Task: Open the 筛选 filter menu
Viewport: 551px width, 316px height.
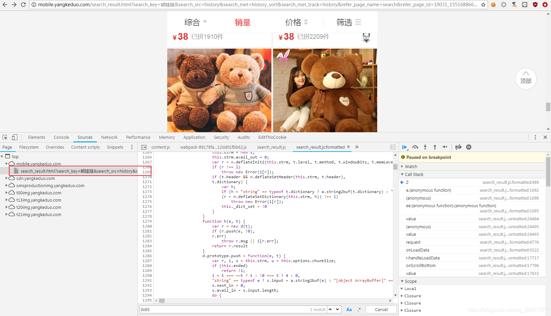Action: pyautogui.click(x=349, y=22)
